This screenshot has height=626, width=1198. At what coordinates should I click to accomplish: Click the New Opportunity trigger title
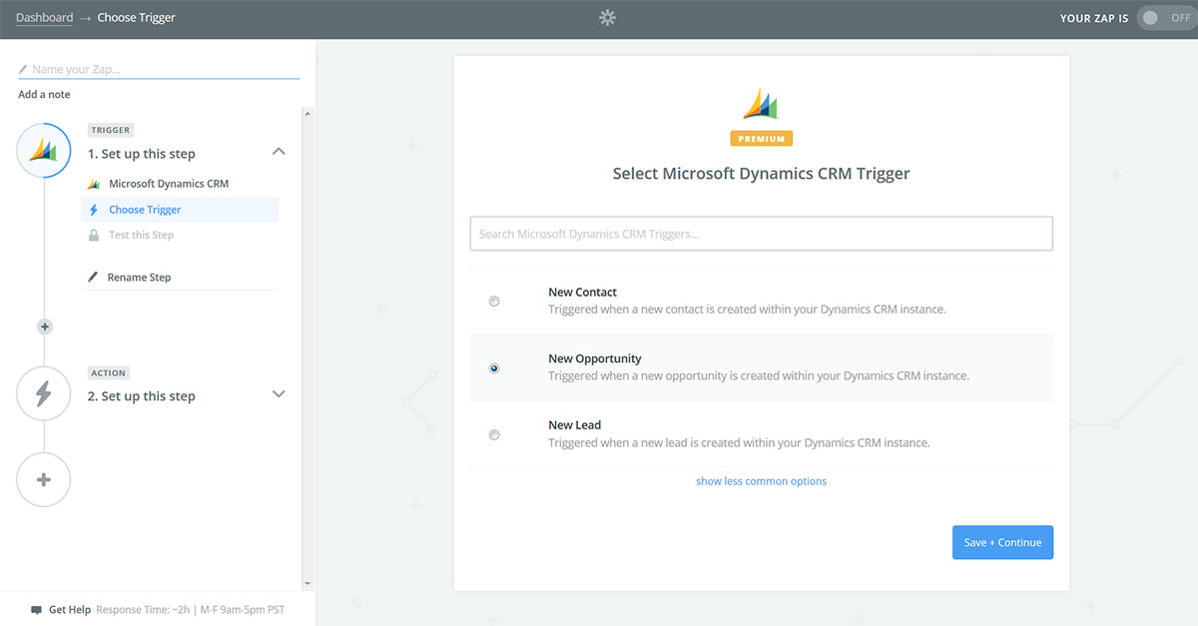coord(595,358)
